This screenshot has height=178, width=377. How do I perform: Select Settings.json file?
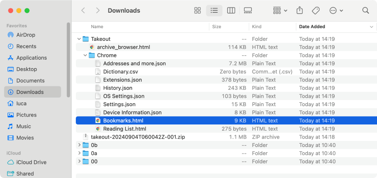tap(226, 104)
